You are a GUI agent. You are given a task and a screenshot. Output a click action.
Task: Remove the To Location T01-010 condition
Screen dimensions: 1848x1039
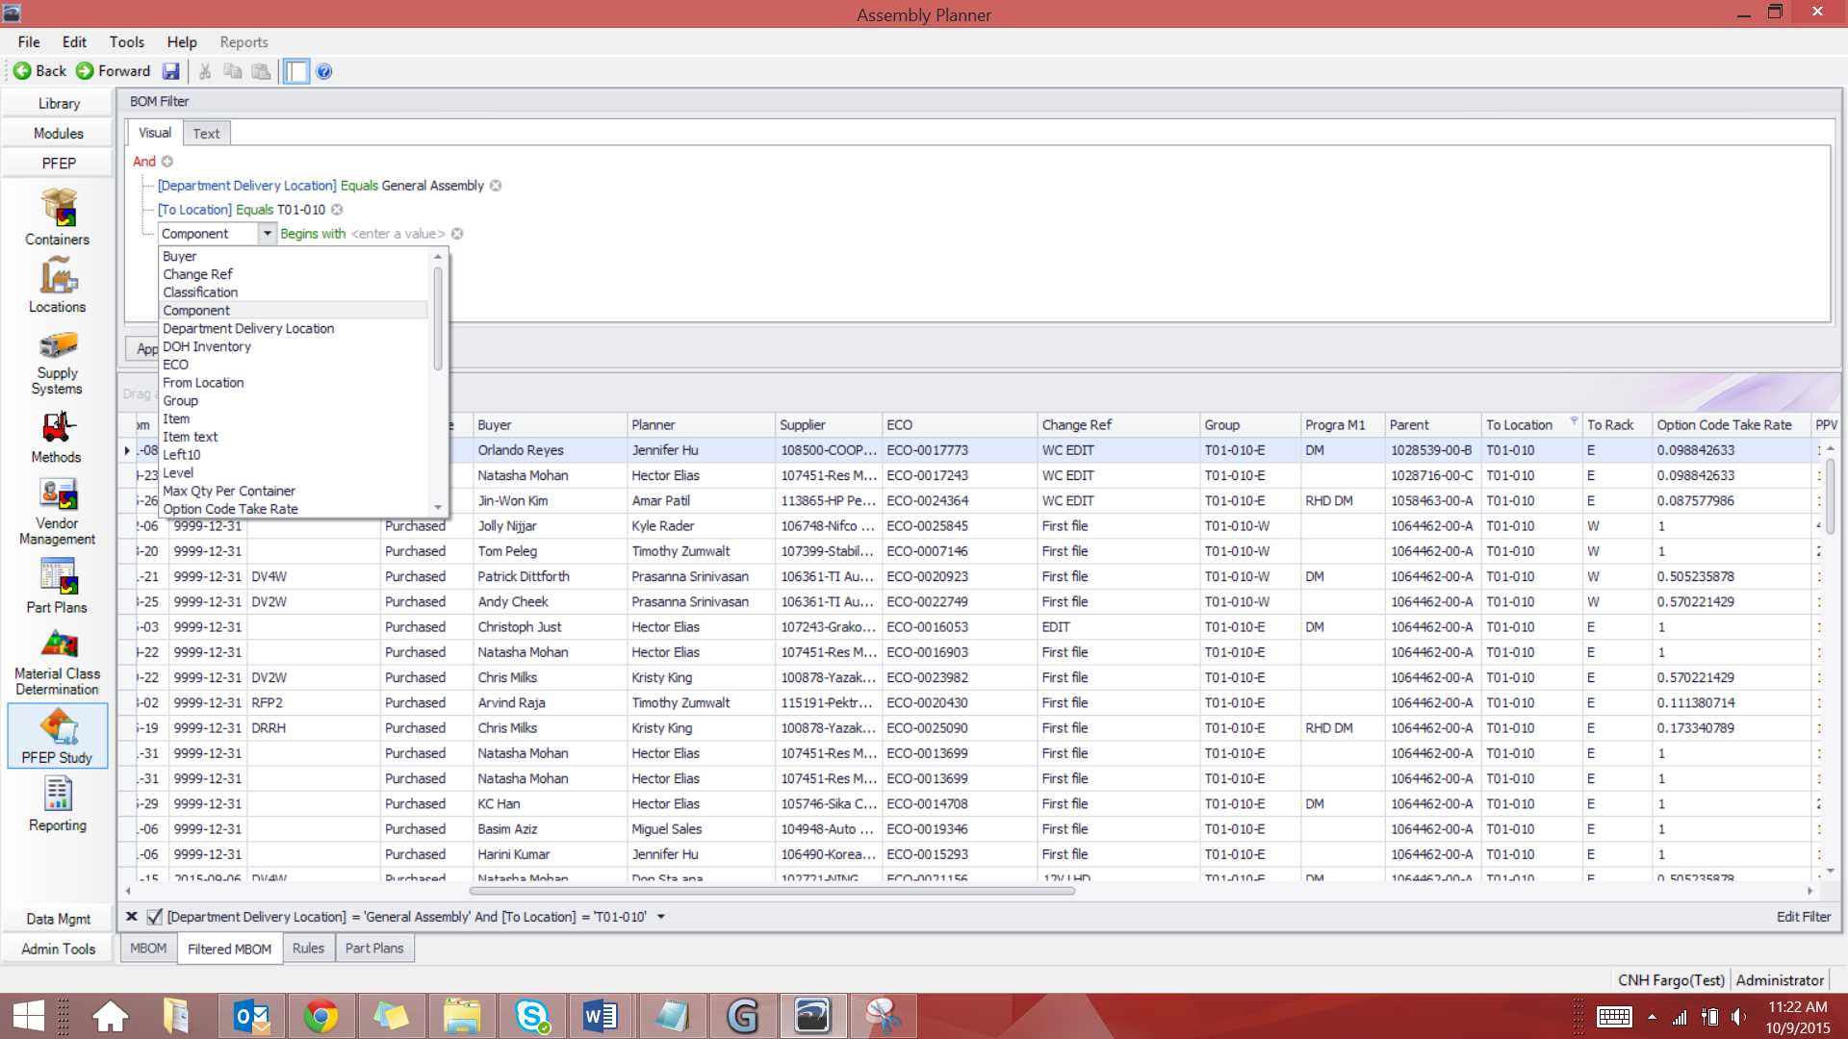click(337, 210)
